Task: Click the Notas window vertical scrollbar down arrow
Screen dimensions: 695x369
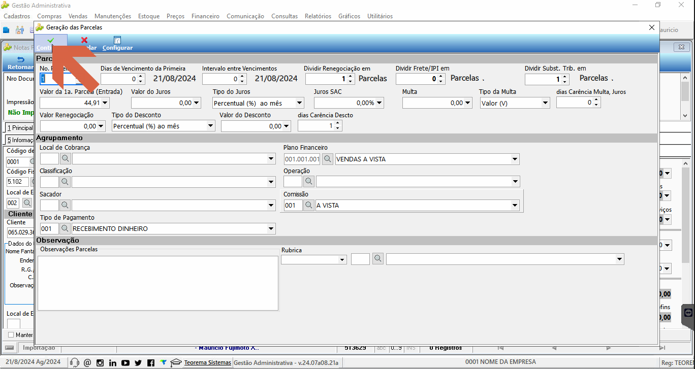Action: click(685, 116)
